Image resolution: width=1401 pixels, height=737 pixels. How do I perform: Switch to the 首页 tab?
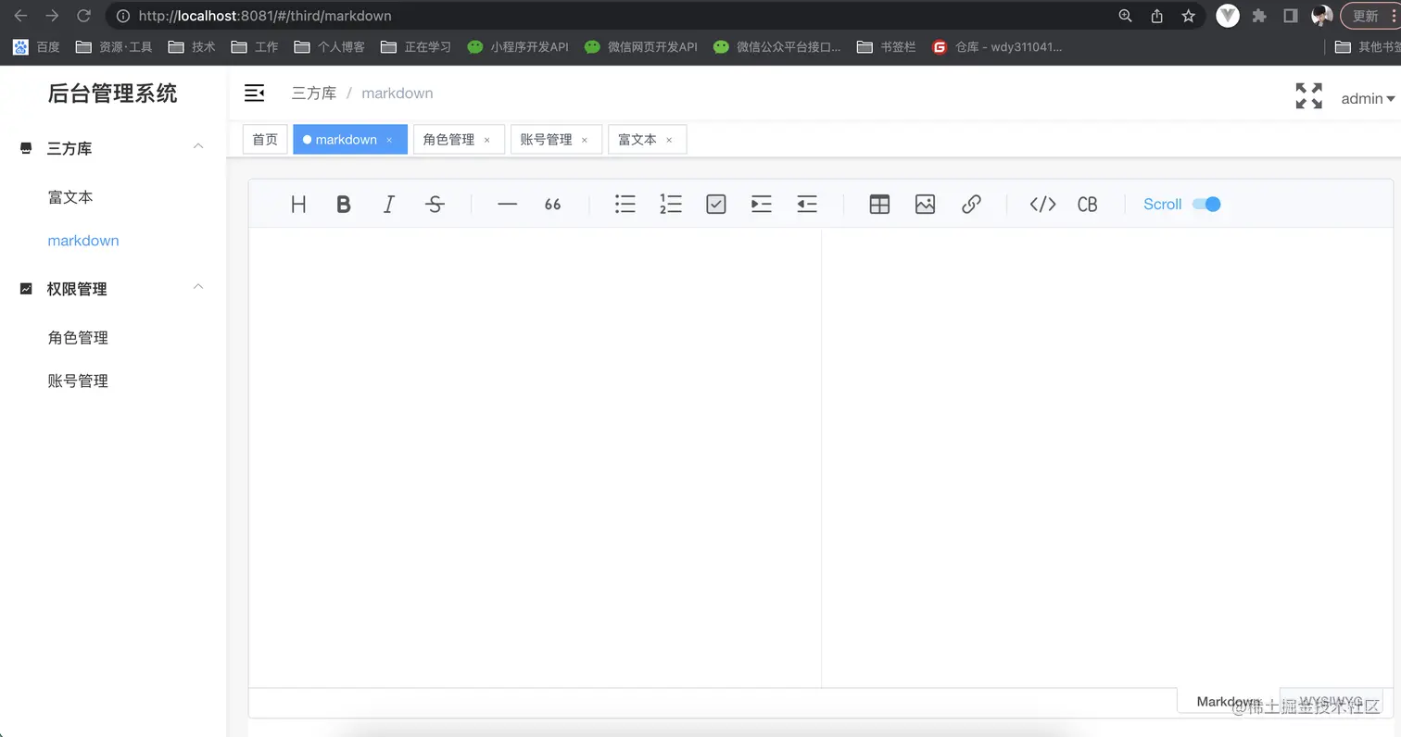pos(265,139)
